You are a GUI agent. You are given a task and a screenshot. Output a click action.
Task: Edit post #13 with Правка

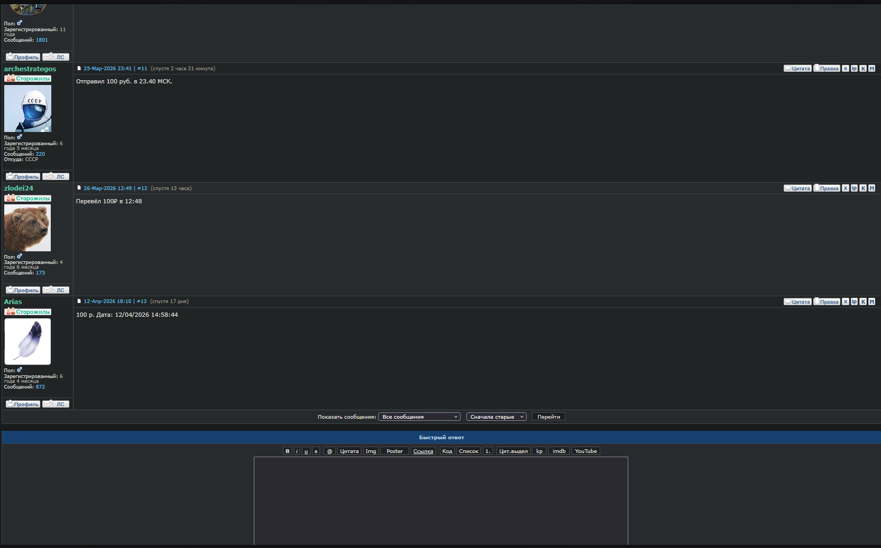click(827, 302)
